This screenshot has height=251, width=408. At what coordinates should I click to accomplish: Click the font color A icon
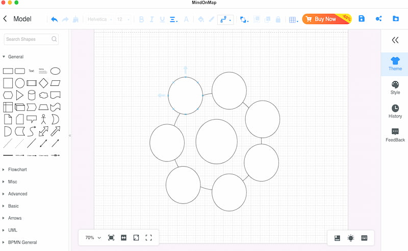[x=186, y=19]
